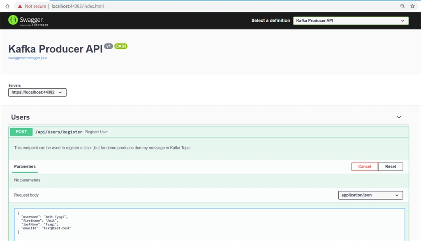Click the OAS3 badge
Screen dimensions: 421x241
pos(121,46)
